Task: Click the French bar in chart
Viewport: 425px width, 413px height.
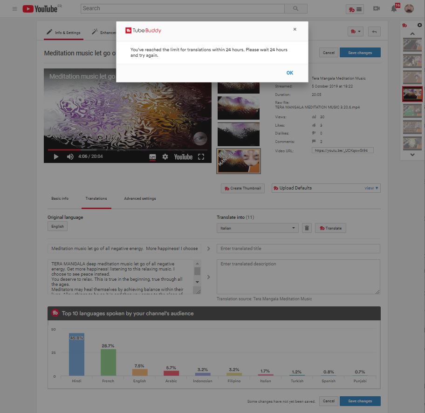Action: (x=108, y=362)
